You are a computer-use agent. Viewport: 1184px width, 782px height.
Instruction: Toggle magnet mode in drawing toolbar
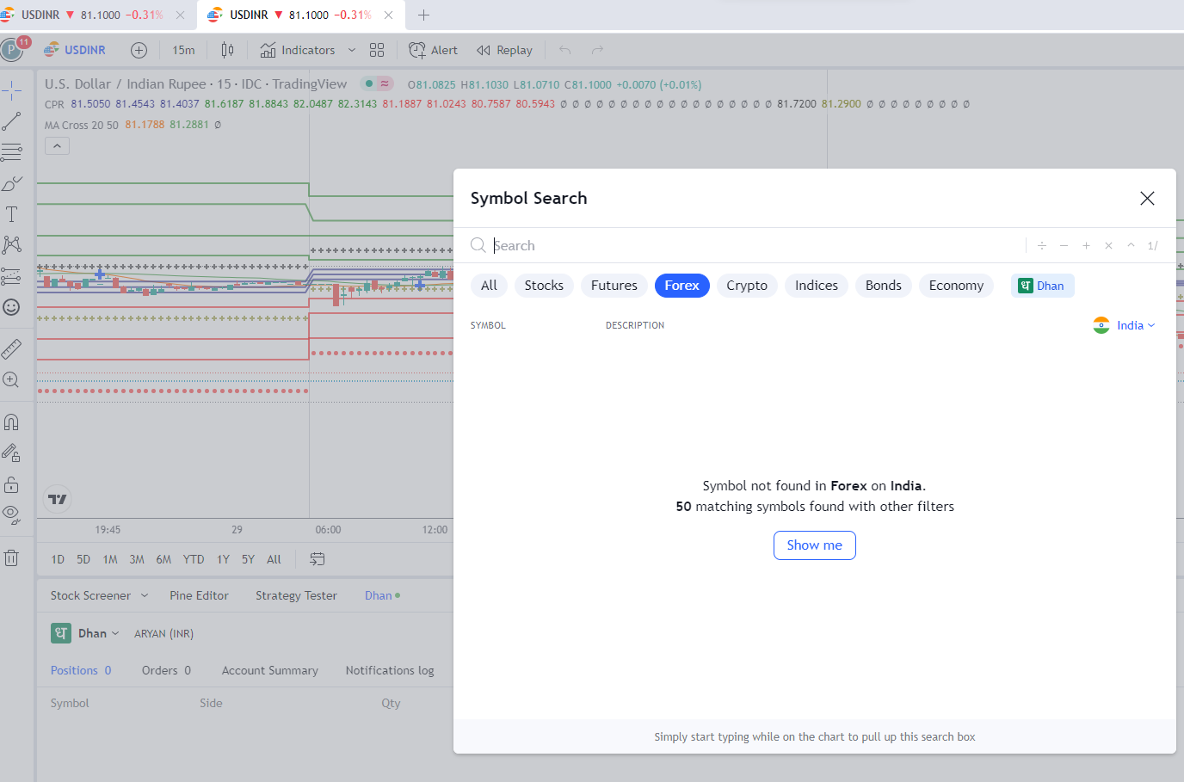(11, 422)
